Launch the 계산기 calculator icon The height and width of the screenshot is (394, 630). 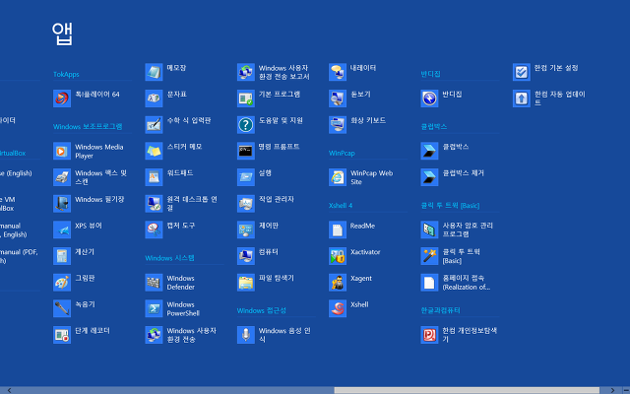62,256
